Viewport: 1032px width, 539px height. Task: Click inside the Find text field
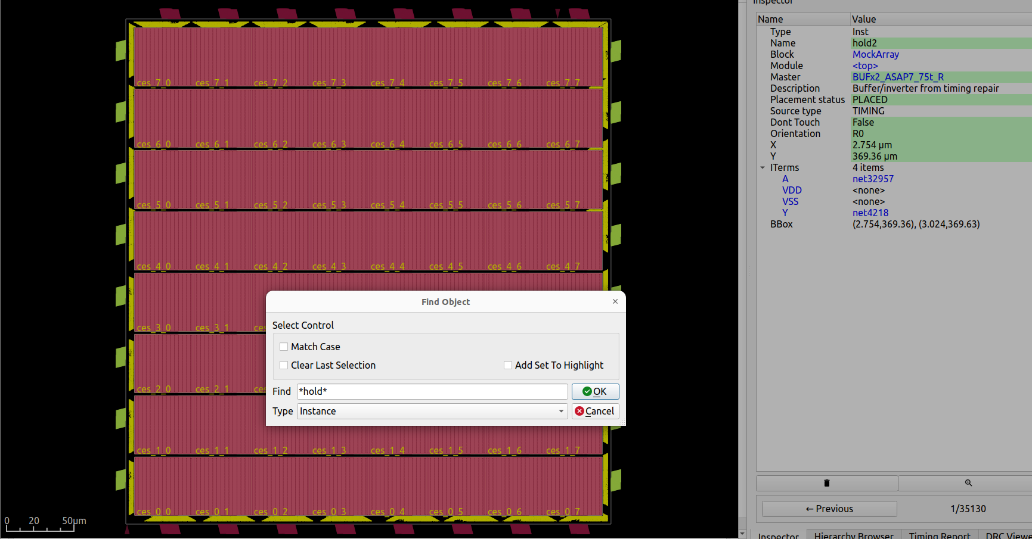click(x=431, y=391)
